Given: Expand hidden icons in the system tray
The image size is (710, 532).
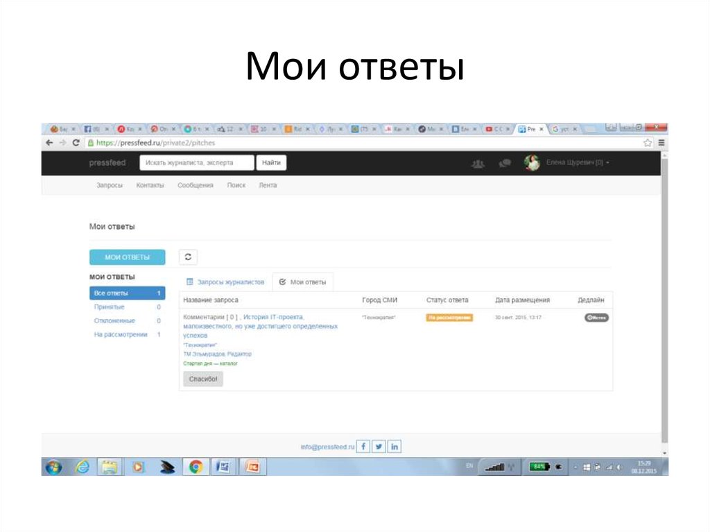Looking at the screenshot, I should 574,467.
